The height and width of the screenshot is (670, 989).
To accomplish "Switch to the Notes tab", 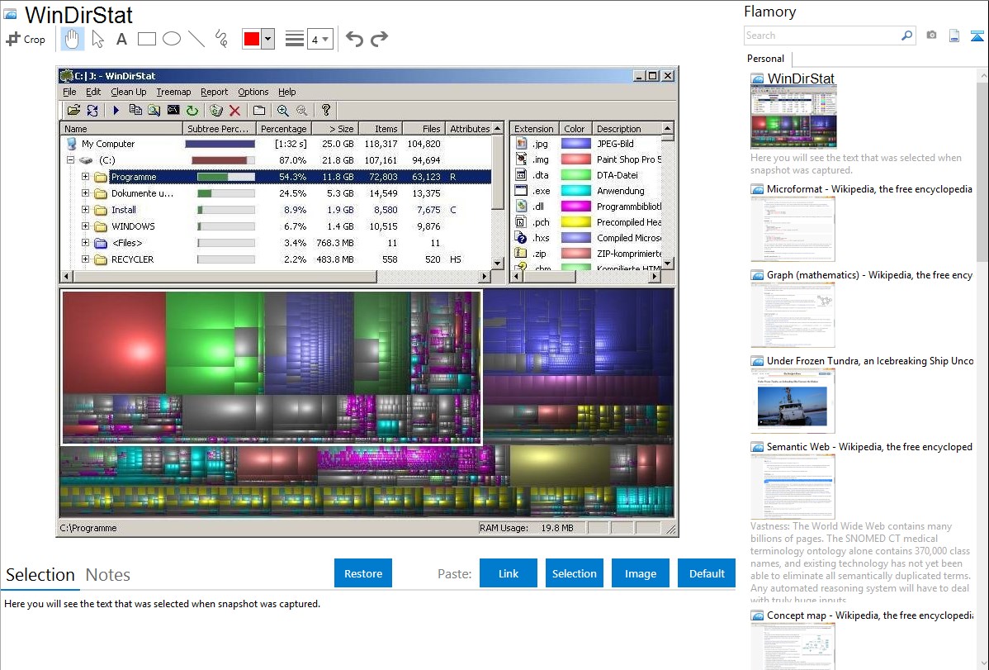I will pos(108,575).
